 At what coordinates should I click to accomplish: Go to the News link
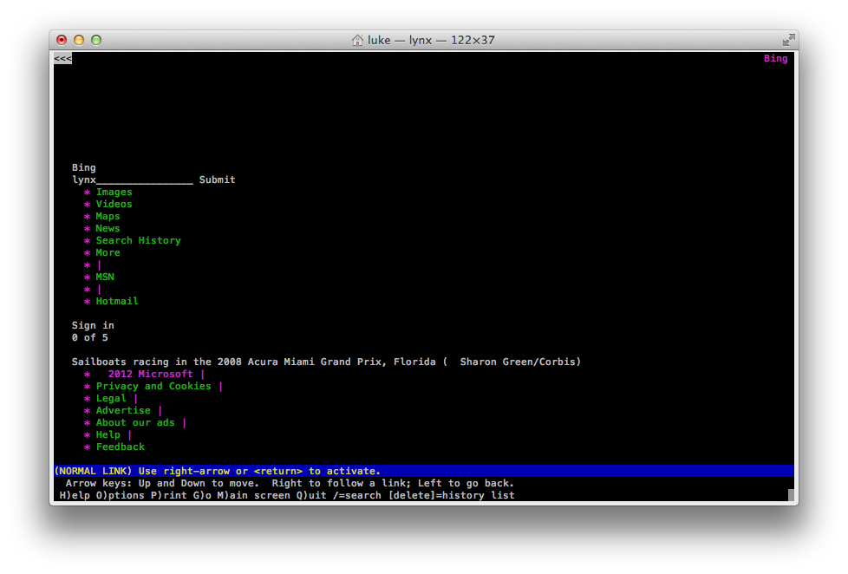[108, 229]
